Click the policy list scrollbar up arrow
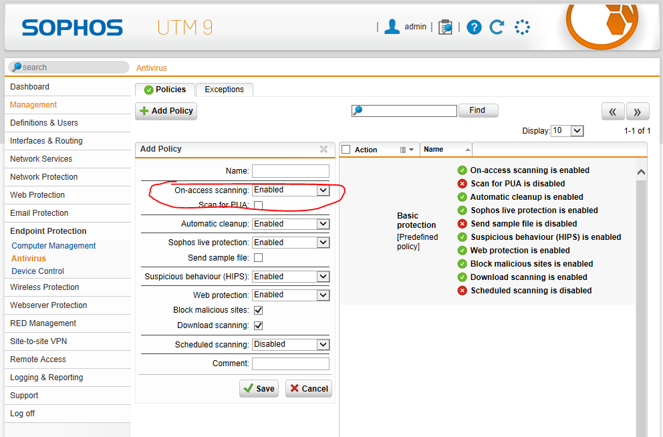The height and width of the screenshot is (437, 663). pos(641,172)
